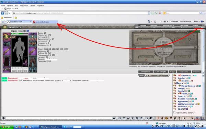Click the search magnifier icon

coord(201,13)
